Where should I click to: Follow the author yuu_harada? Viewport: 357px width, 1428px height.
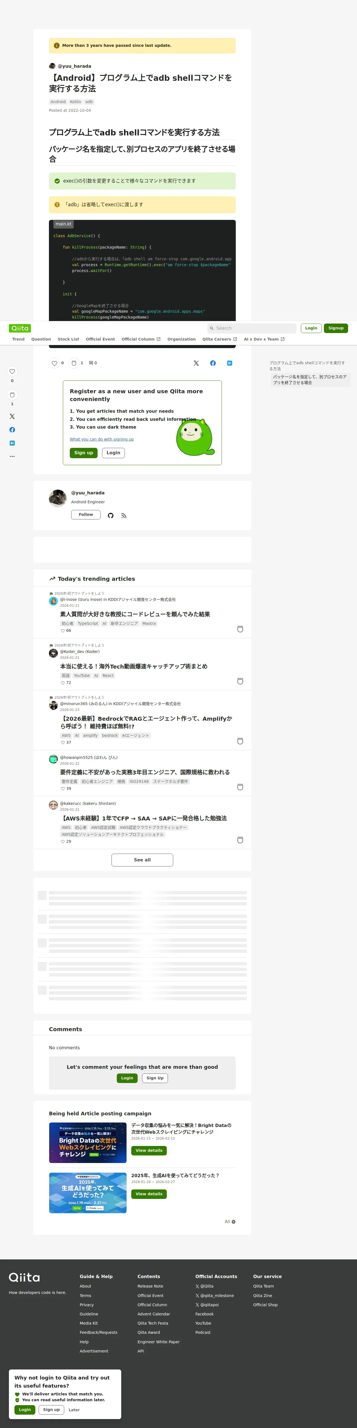86,515
